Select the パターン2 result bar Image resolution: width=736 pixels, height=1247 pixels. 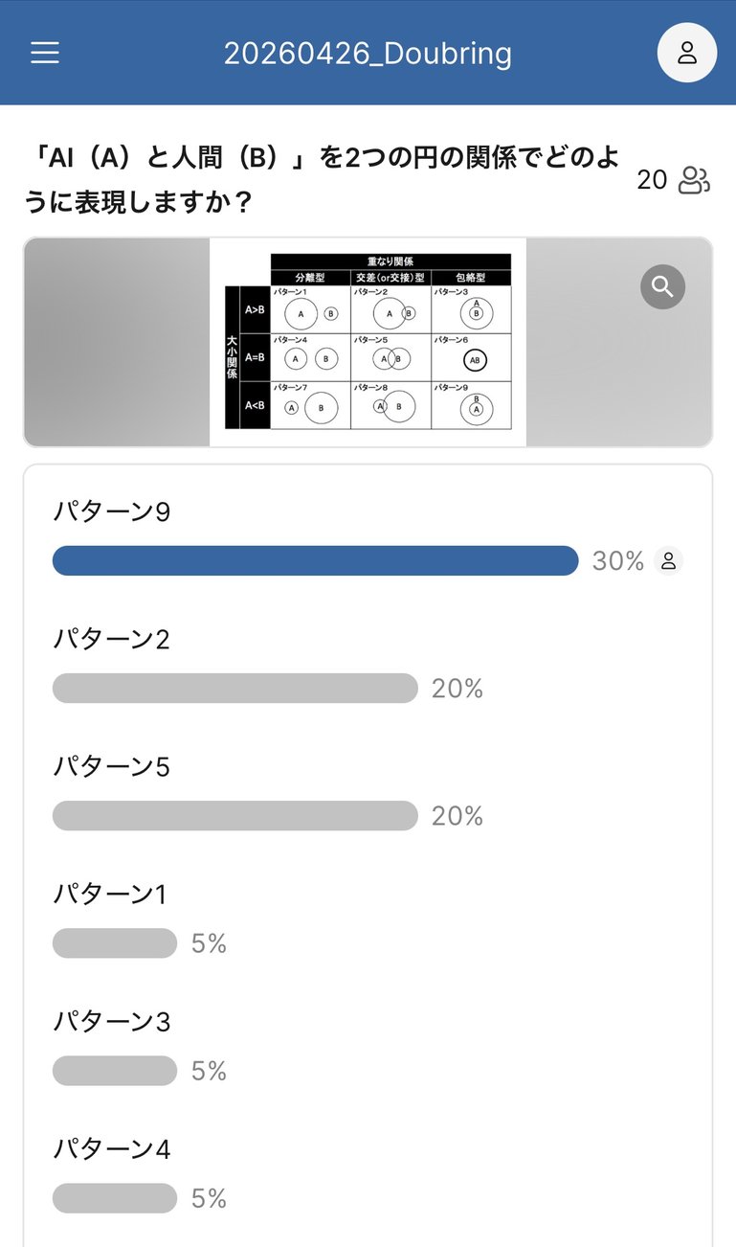tap(234, 688)
